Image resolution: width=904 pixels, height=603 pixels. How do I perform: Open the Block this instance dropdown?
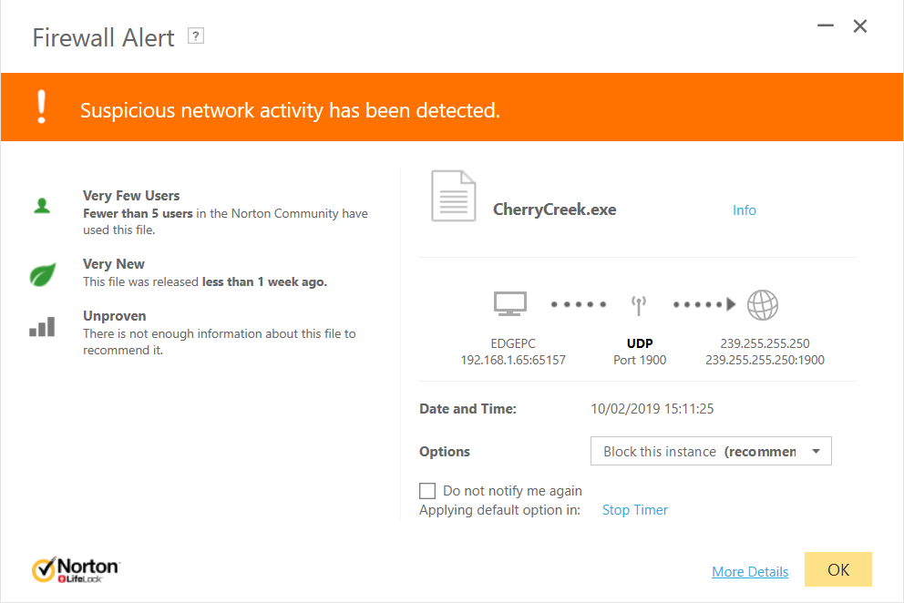coord(711,452)
